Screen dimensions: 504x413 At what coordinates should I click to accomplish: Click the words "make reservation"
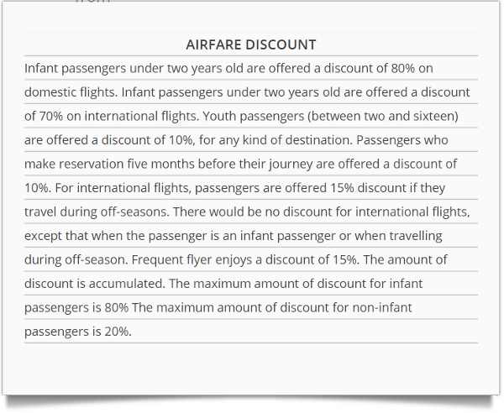coord(76,165)
